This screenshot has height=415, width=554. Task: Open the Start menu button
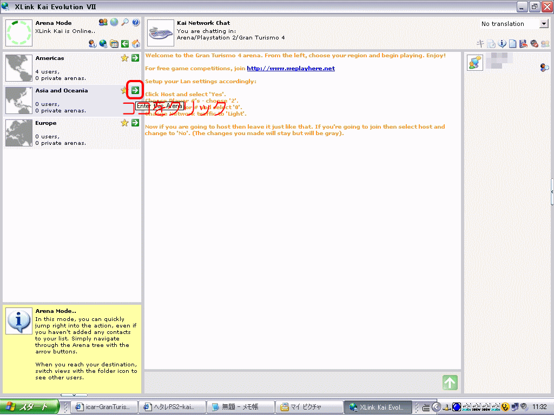[x=29, y=407]
